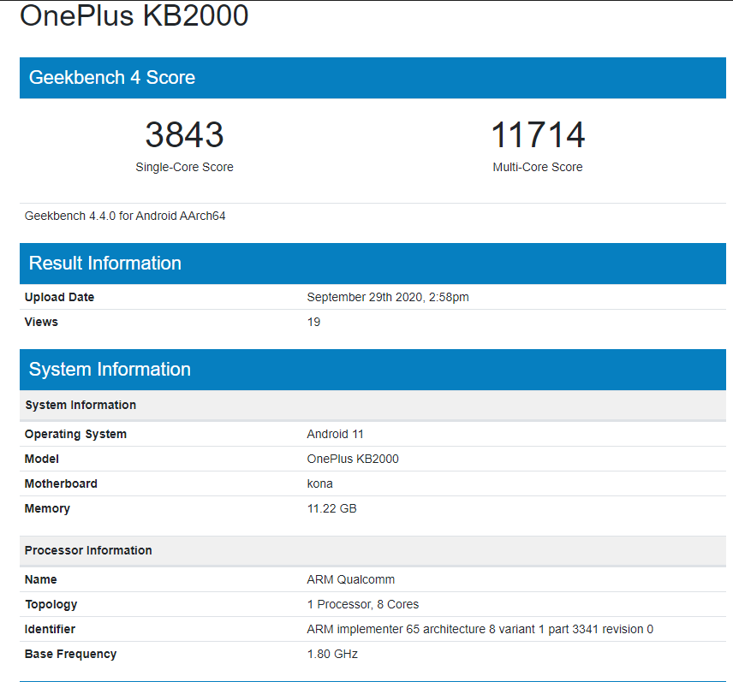Select the 11.22 GB memory value

click(332, 508)
